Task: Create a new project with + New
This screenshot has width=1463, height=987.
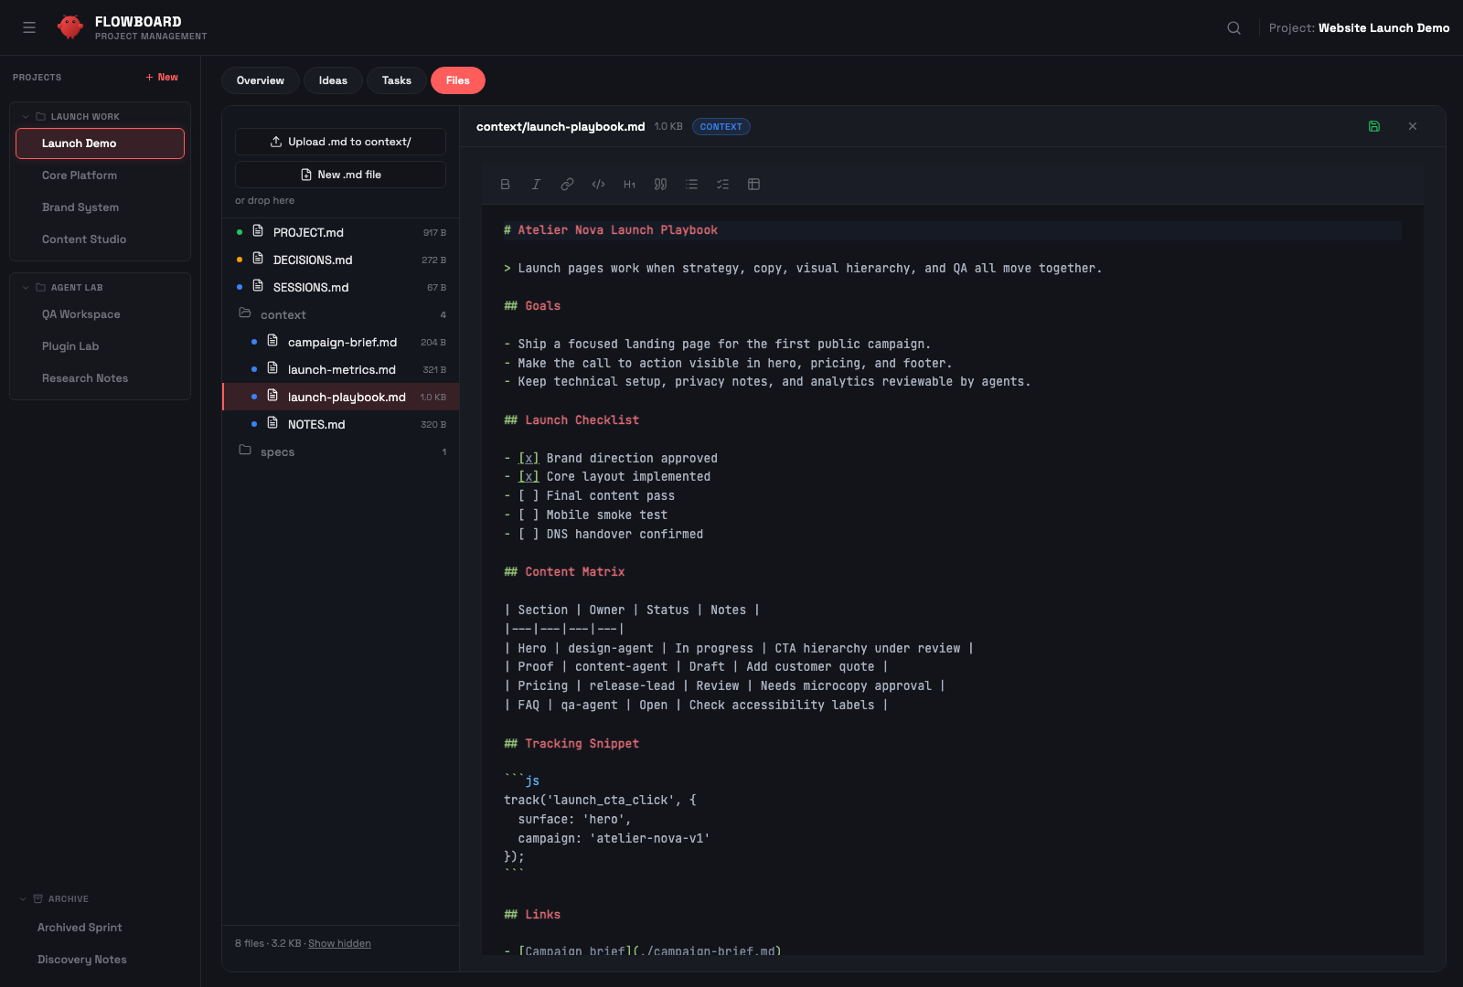Action: (163, 77)
